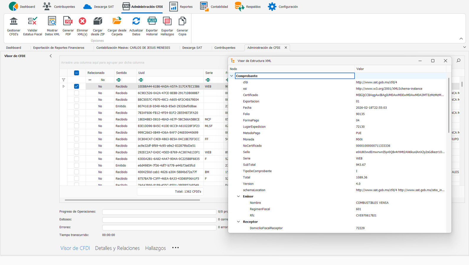Collapse the Comprobante tree node

coord(232,76)
